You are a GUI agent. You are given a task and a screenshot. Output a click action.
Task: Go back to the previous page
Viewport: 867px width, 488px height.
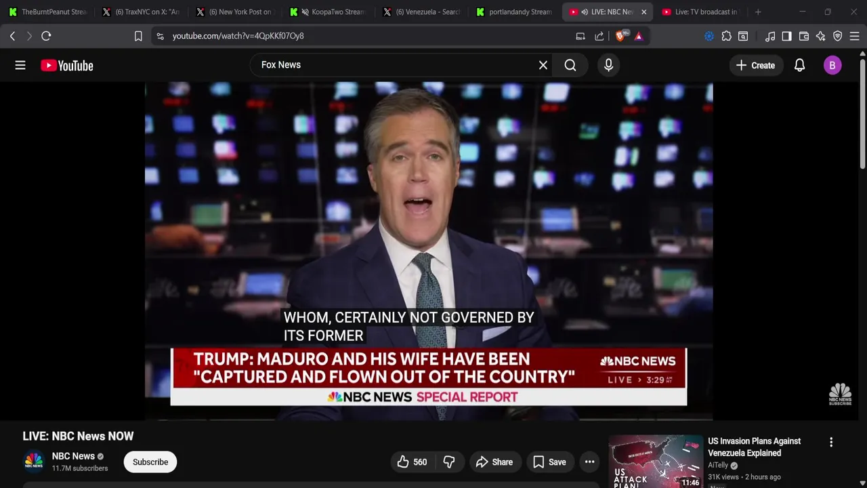[12, 36]
